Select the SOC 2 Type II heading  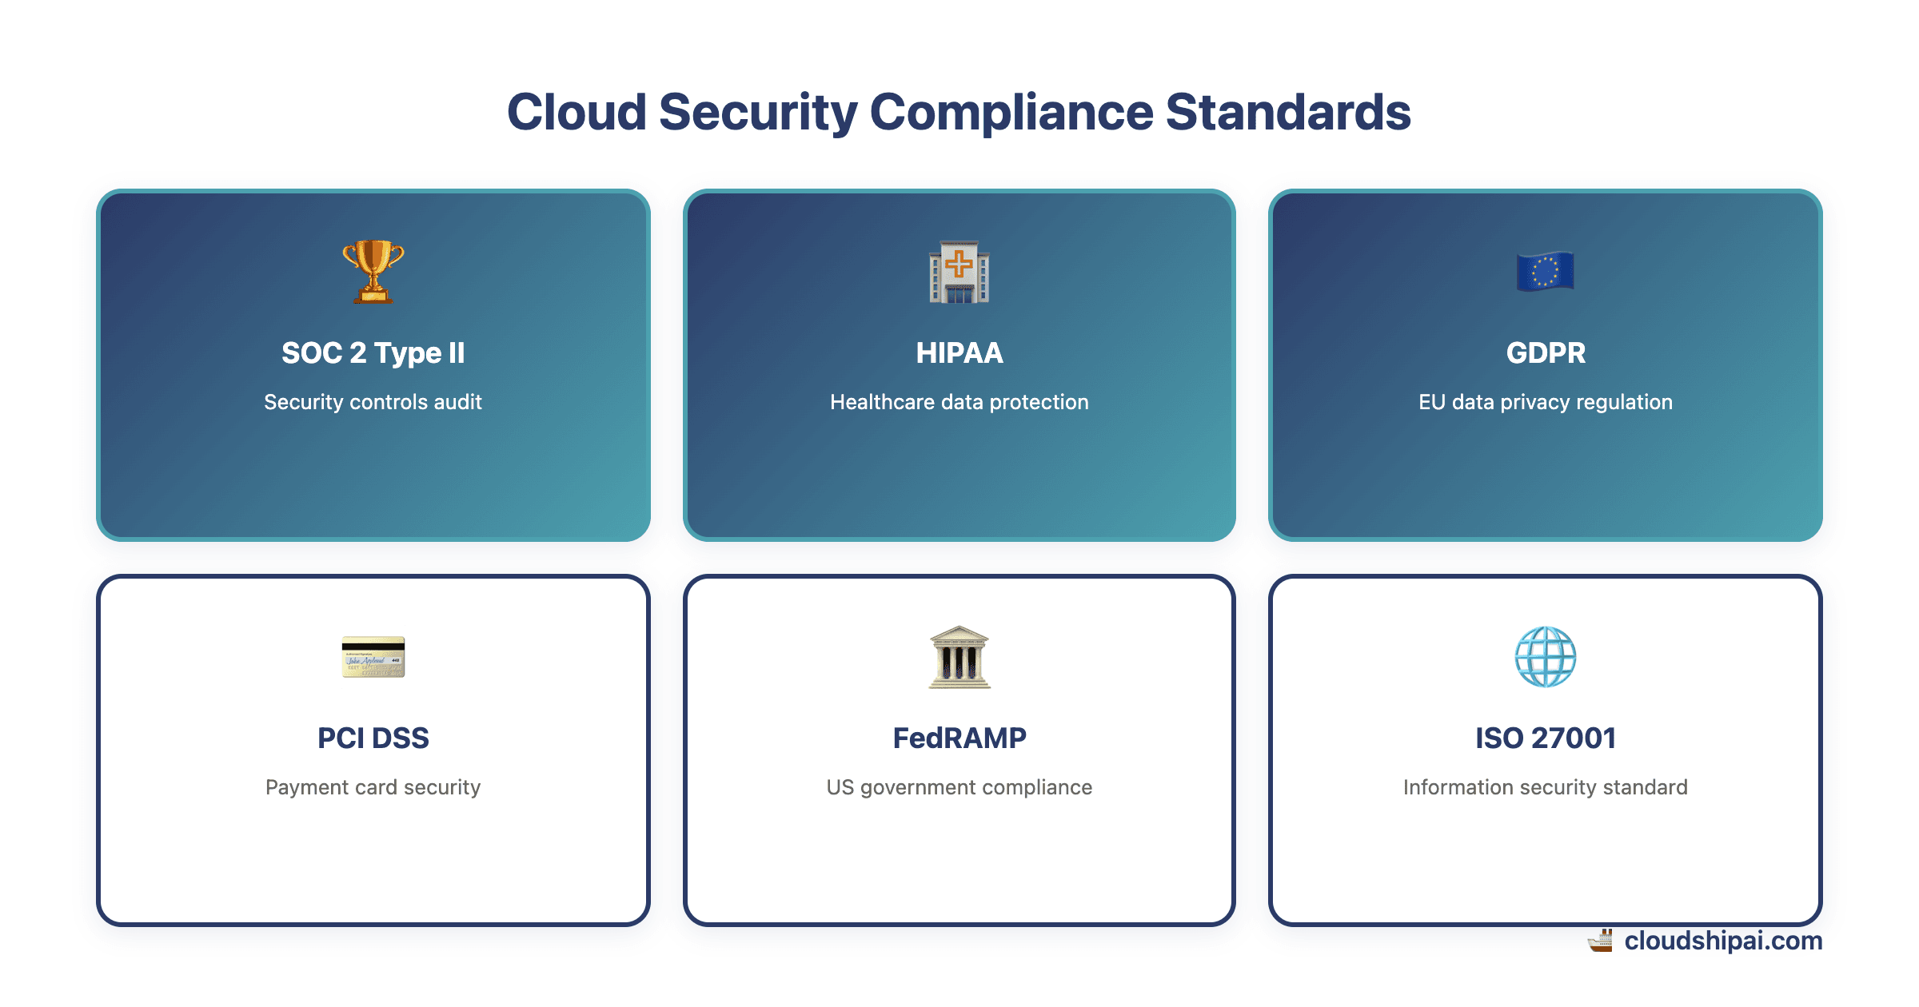(373, 352)
